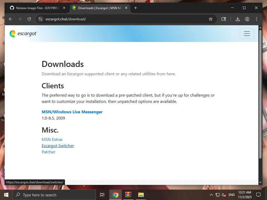Close the Downloads Escargot tab
Viewport: 267px width, 200px height.
pos(126,8)
